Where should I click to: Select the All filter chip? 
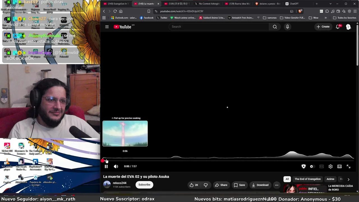[287, 179]
